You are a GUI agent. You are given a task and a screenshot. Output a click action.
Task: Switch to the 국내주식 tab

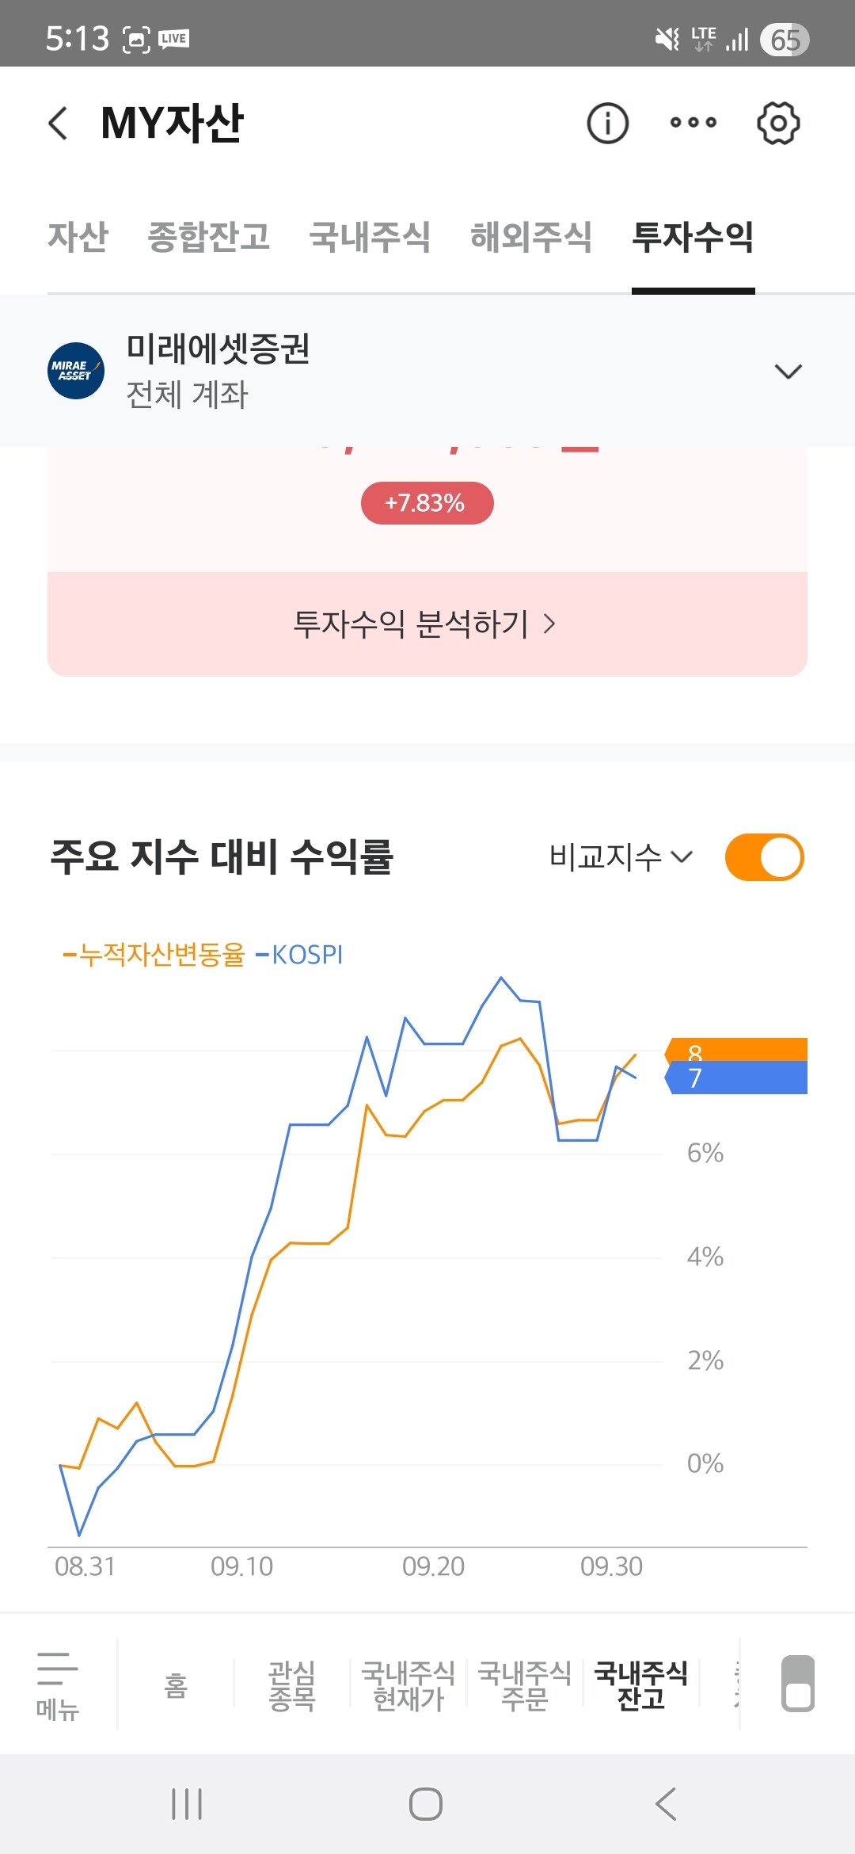370,237
